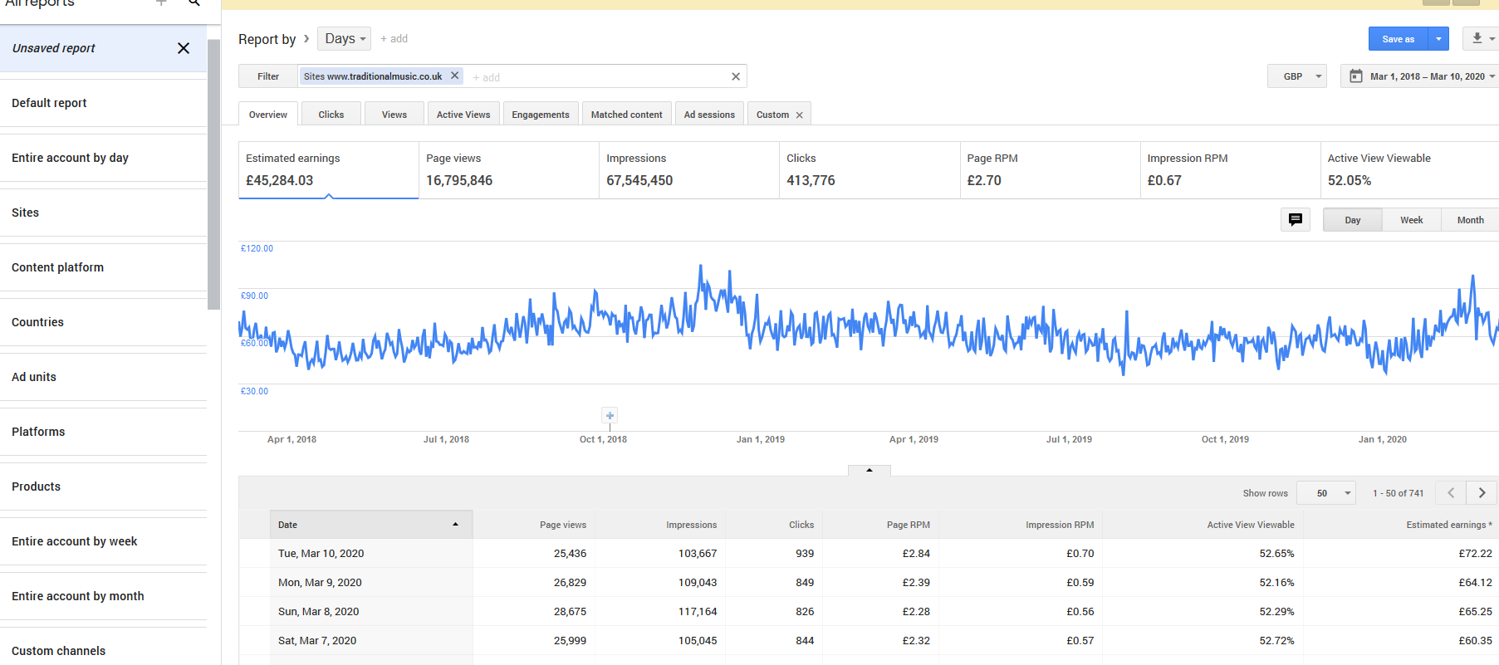
Task: Open the GBP currency dropdown
Action: click(x=1297, y=76)
